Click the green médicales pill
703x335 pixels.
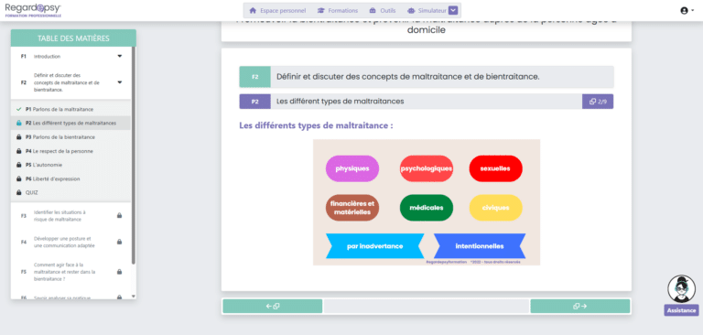click(x=427, y=208)
